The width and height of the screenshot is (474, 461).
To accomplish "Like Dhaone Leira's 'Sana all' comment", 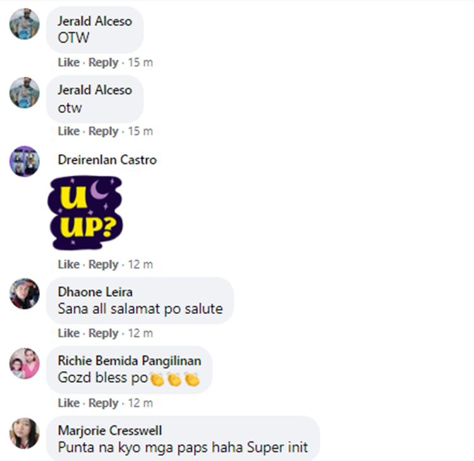I will pos(69,333).
